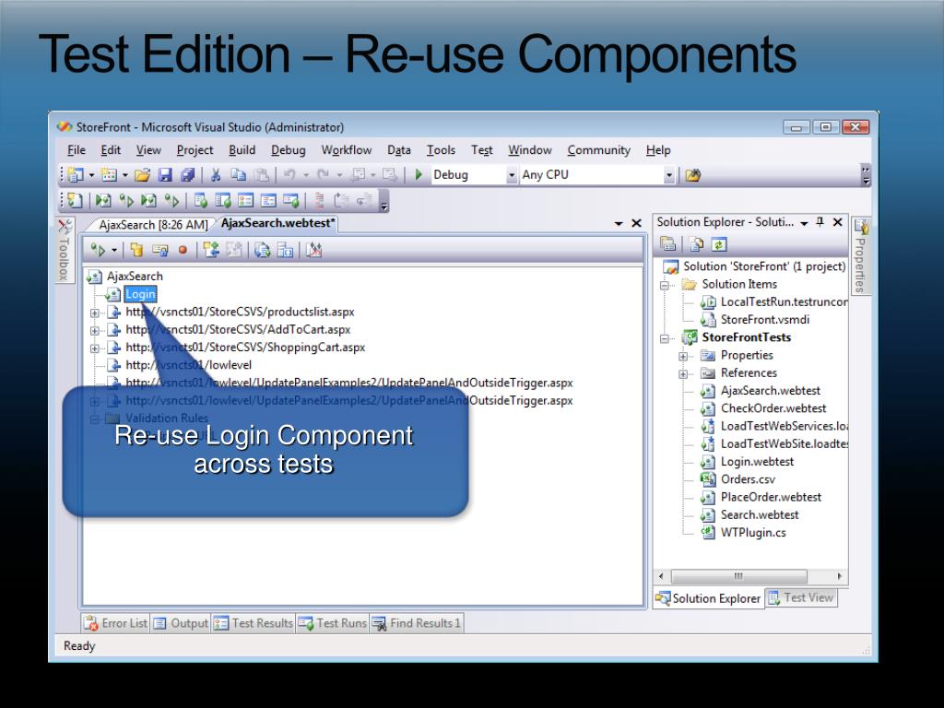Open dropdown arrow beside Run Test icon
The height and width of the screenshot is (708, 944).
[x=113, y=250]
